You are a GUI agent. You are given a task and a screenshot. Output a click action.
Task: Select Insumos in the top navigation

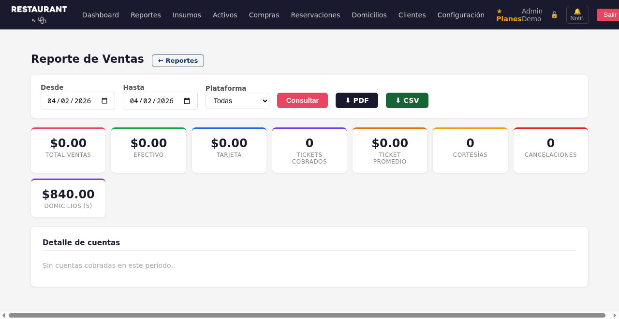coord(187,15)
